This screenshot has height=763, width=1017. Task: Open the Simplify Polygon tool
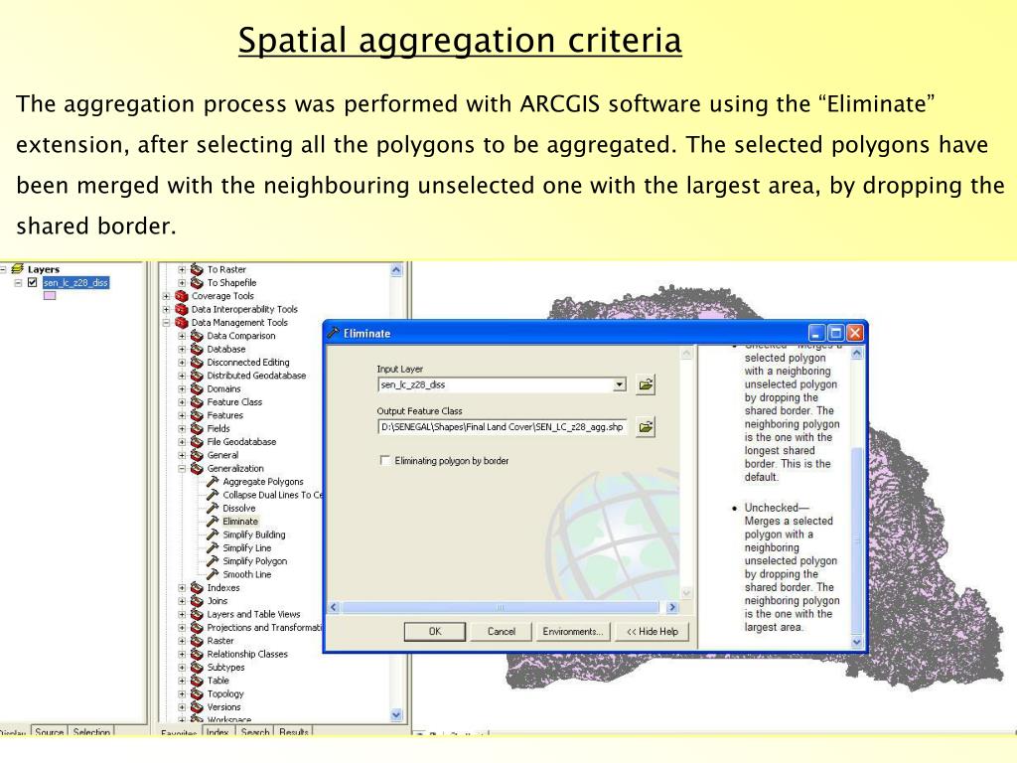coord(254,561)
